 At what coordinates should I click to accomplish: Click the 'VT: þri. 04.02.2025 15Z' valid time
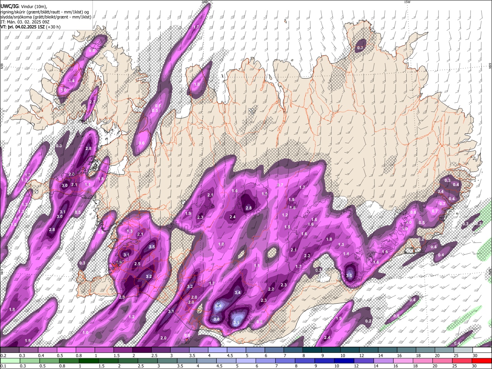point(22,27)
